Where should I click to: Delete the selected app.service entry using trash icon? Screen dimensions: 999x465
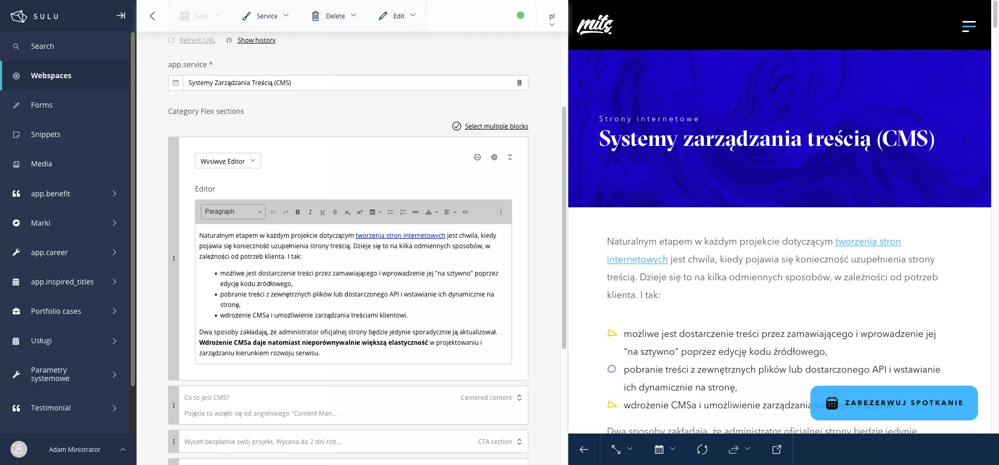519,83
